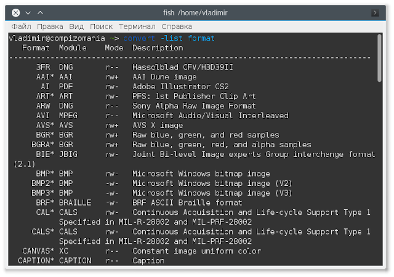The height and width of the screenshot is (277, 394).
Task: Click the Sony Alpha Raw Image Format line
Action: point(194,106)
